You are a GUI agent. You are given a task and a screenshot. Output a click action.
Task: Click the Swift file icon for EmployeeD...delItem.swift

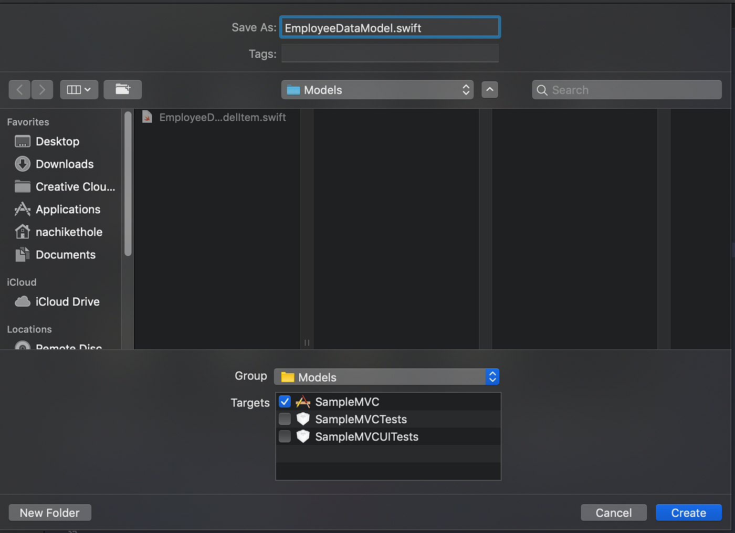[x=147, y=117]
